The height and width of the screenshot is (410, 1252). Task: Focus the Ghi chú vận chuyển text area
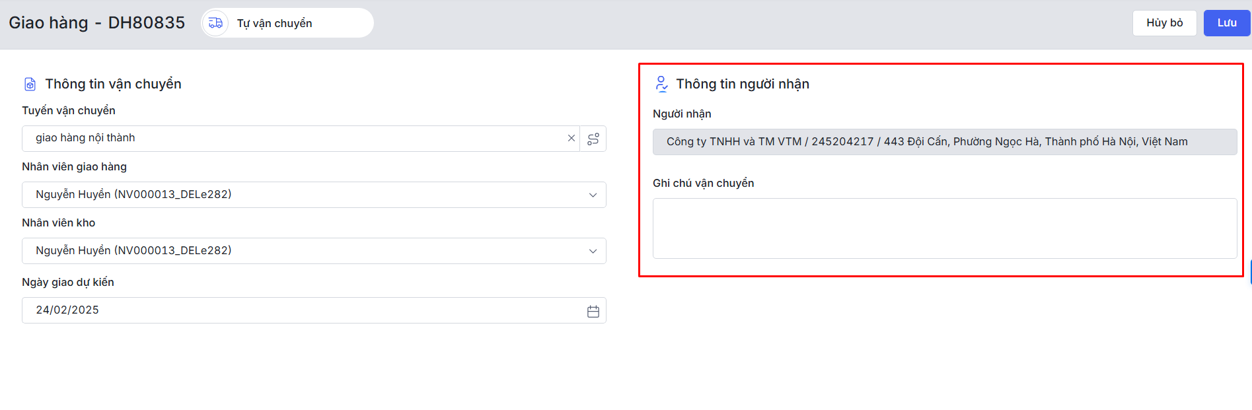(x=944, y=228)
